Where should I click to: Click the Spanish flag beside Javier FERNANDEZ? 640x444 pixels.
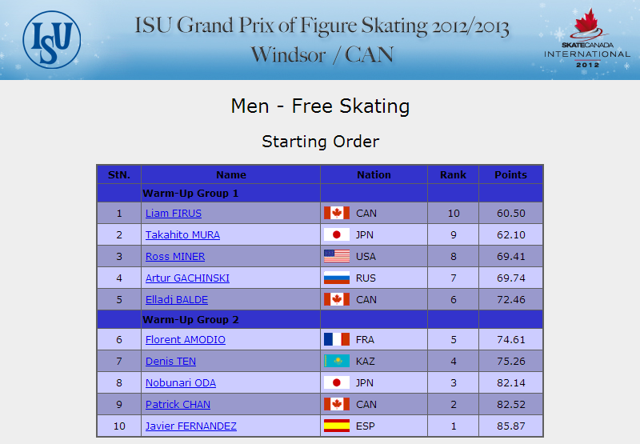tap(337, 426)
